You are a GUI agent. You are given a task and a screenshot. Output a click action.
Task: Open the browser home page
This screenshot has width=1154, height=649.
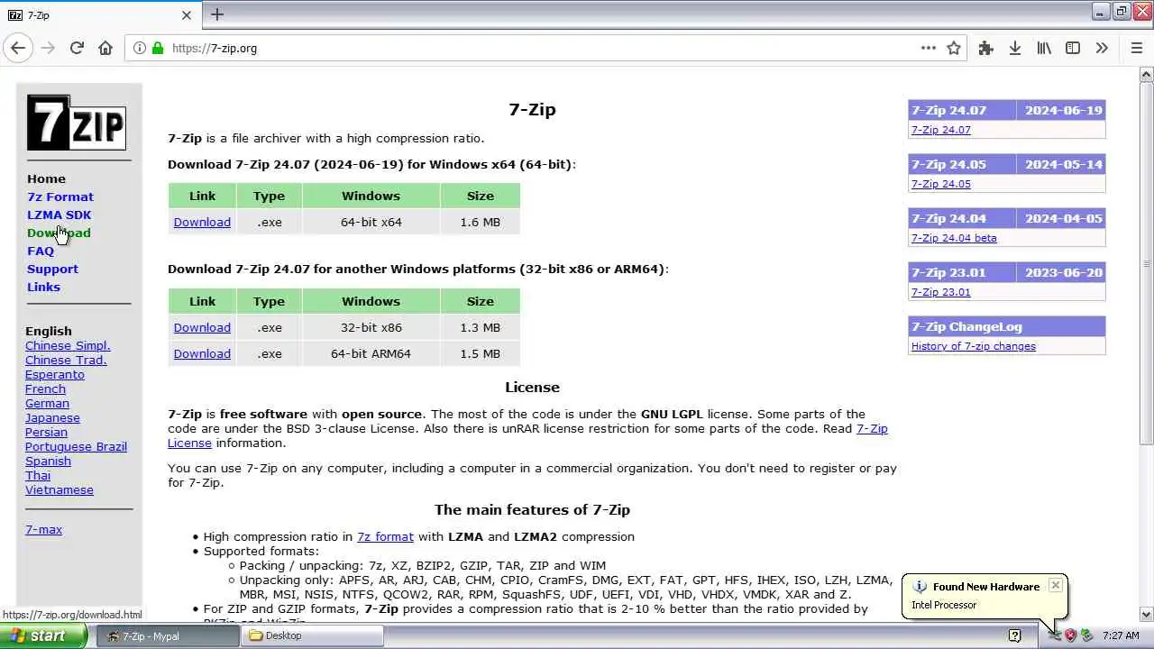(105, 48)
